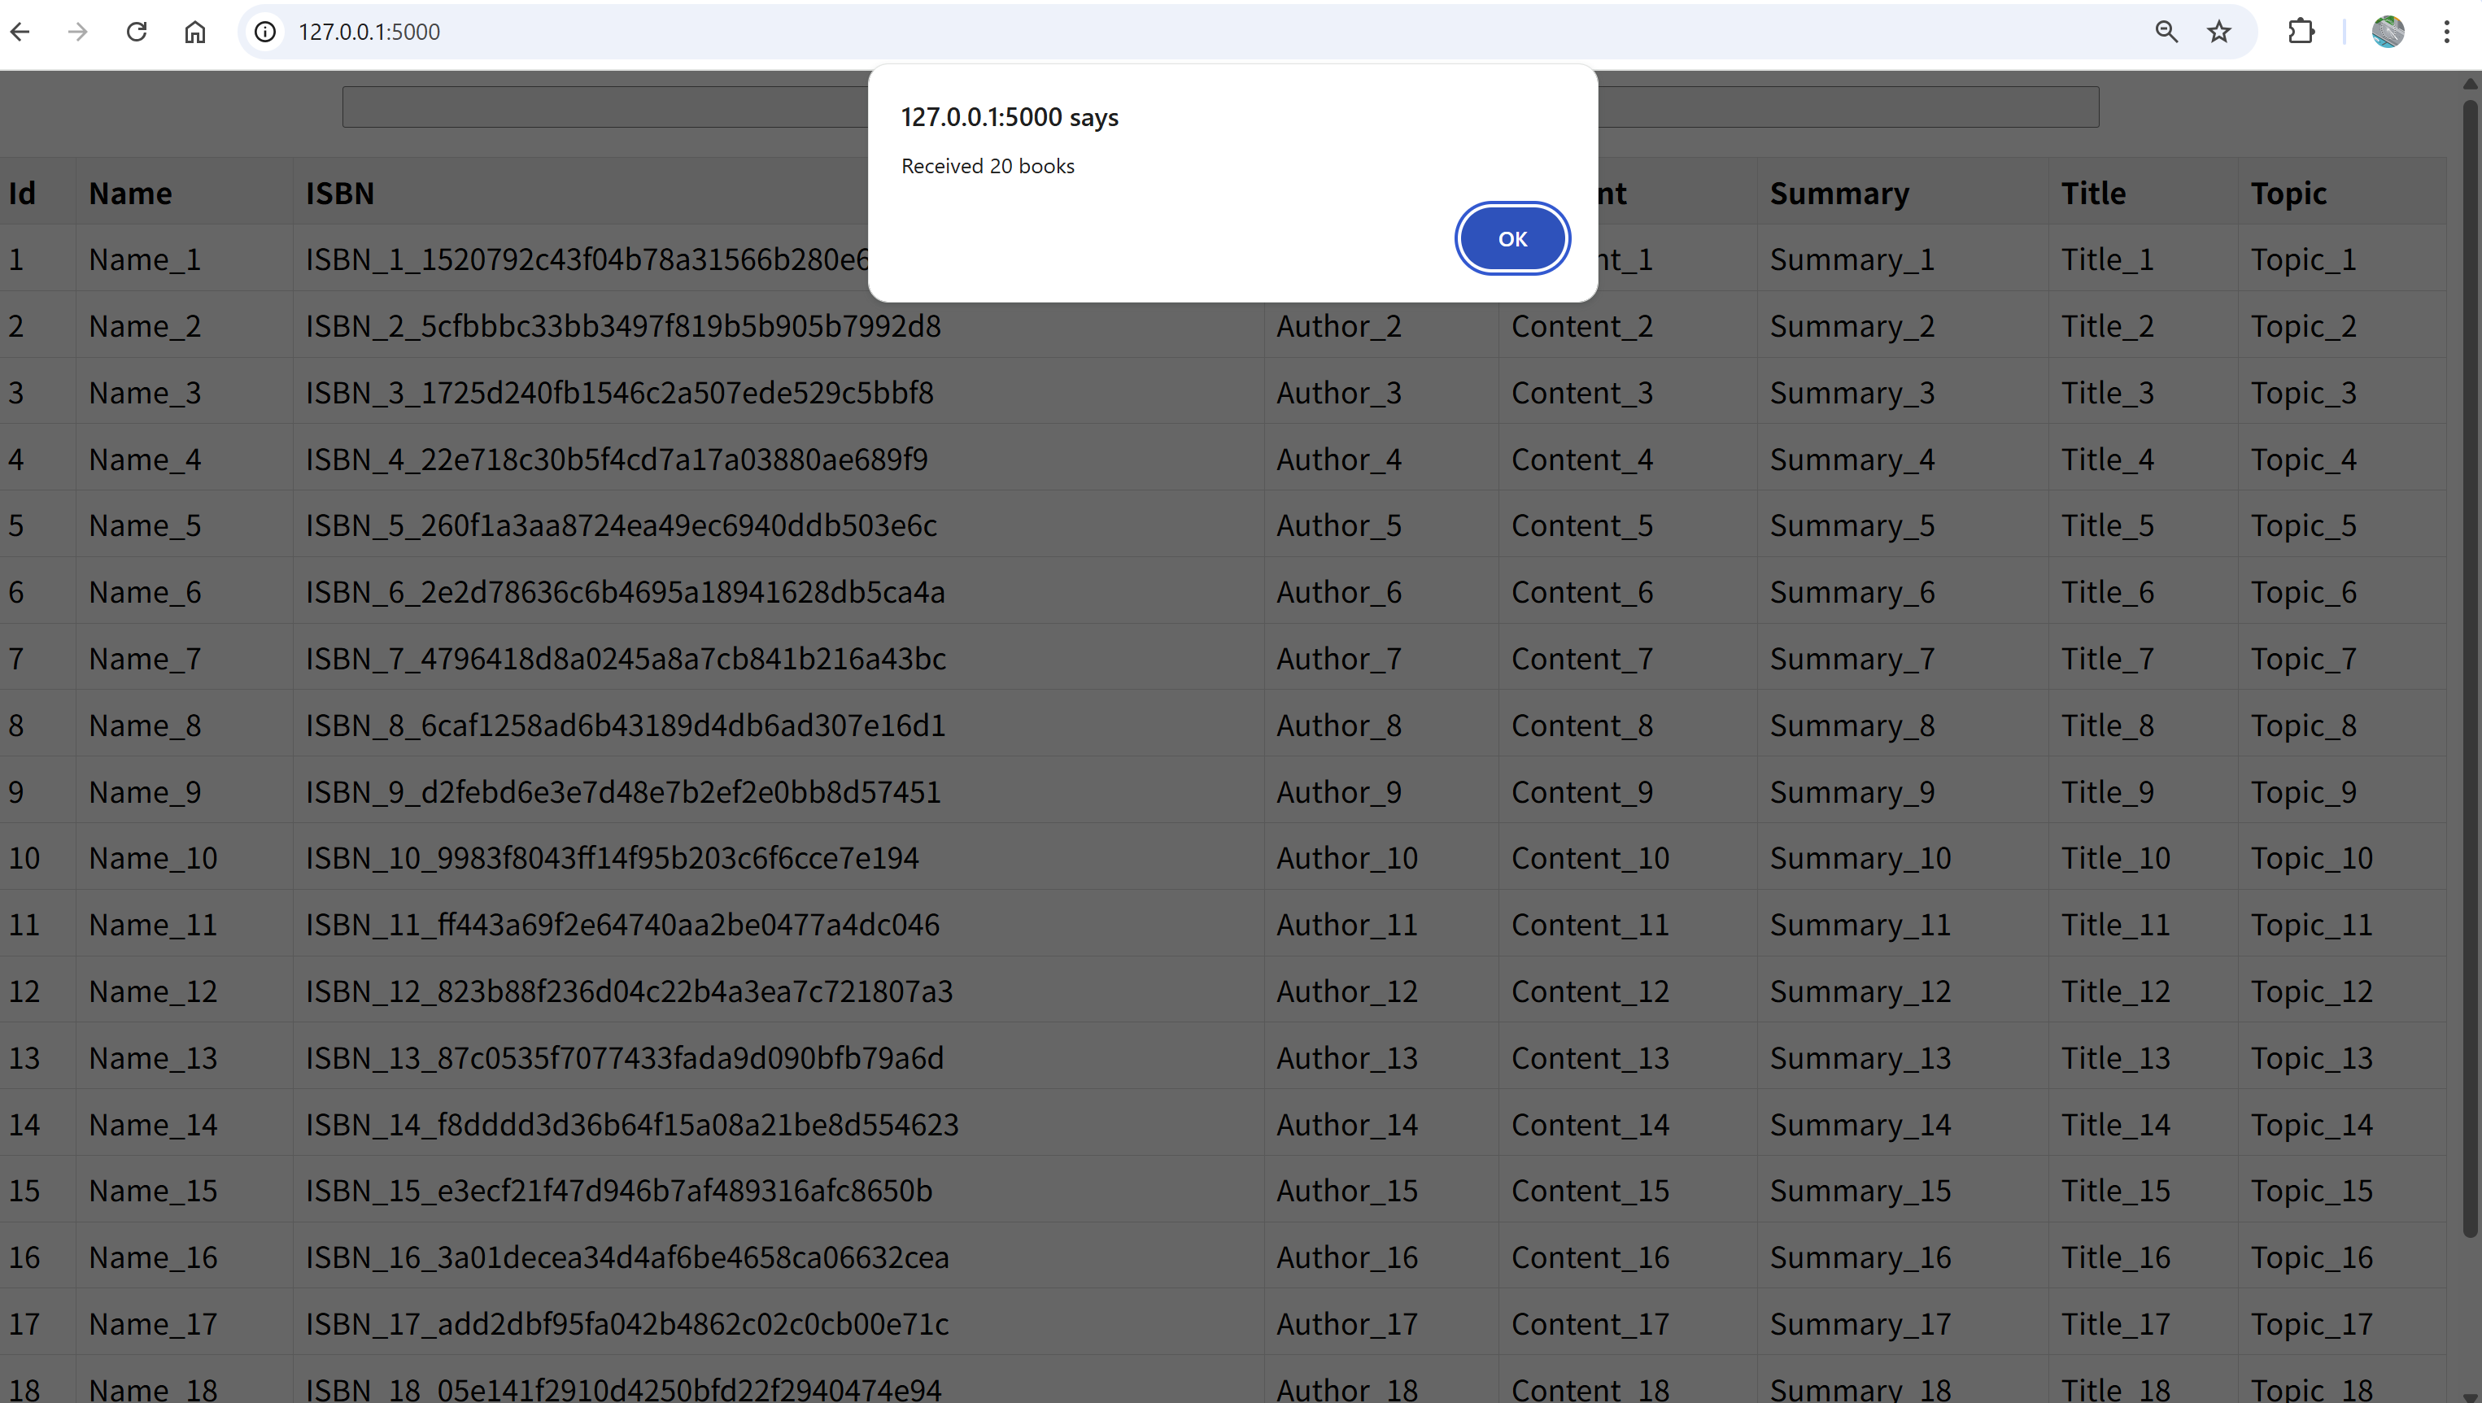Click the browser forward arrow
Viewport: 2482px width, 1403px height.
tap(78, 32)
